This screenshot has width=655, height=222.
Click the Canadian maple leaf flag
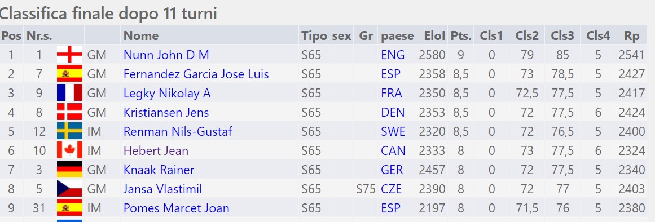tap(70, 150)
